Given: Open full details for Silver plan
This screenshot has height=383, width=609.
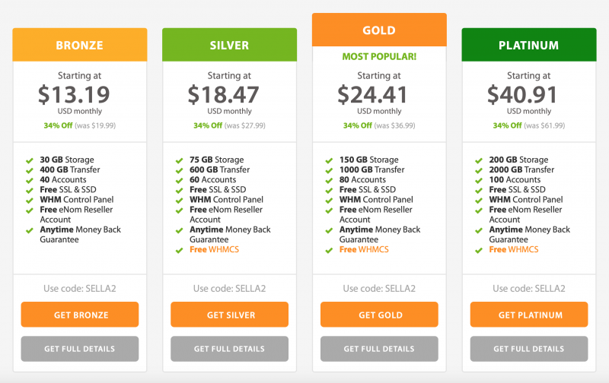Looking at the screenshot, I should pyautogui.click(x=229, y=349).
